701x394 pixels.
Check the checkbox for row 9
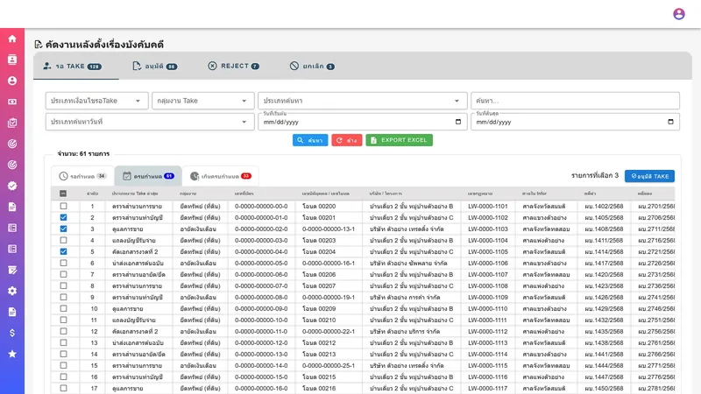pos(63,297)
